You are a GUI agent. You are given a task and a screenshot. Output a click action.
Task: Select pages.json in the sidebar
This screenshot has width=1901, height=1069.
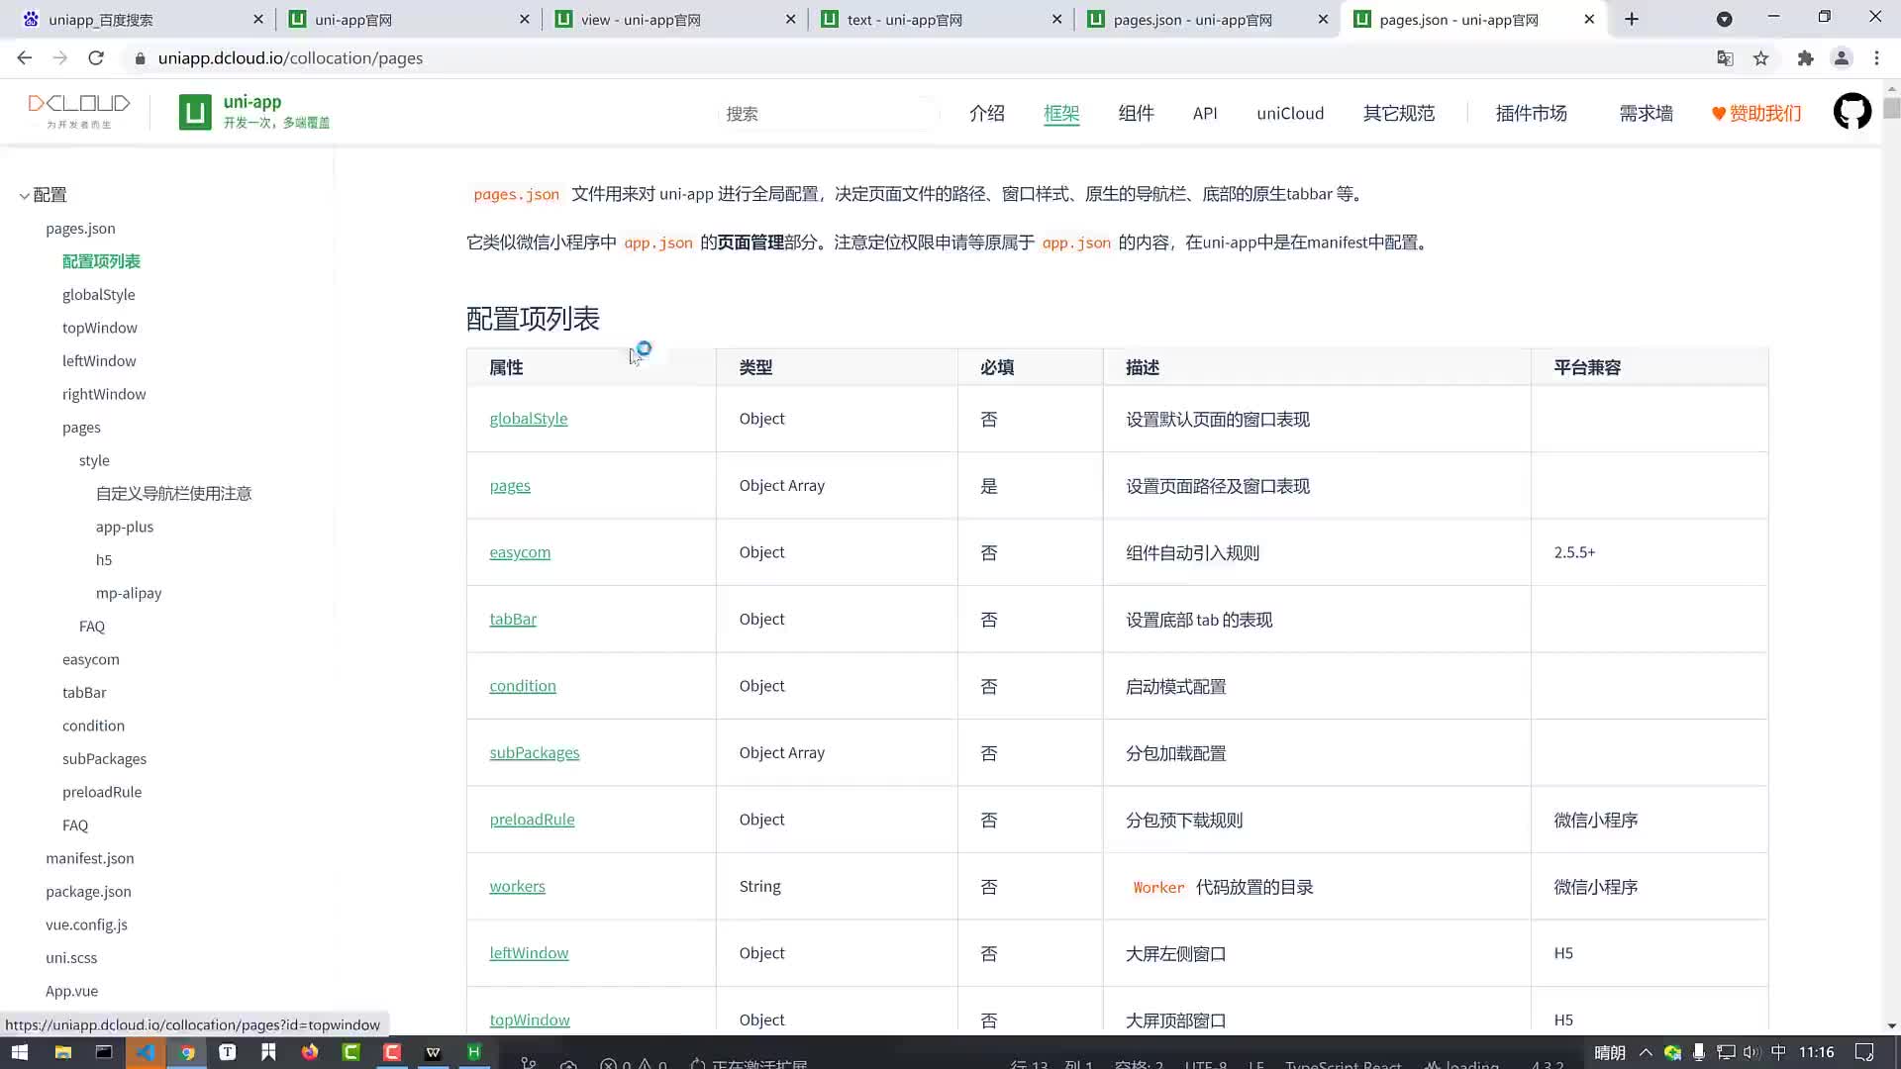click(80, 229)
